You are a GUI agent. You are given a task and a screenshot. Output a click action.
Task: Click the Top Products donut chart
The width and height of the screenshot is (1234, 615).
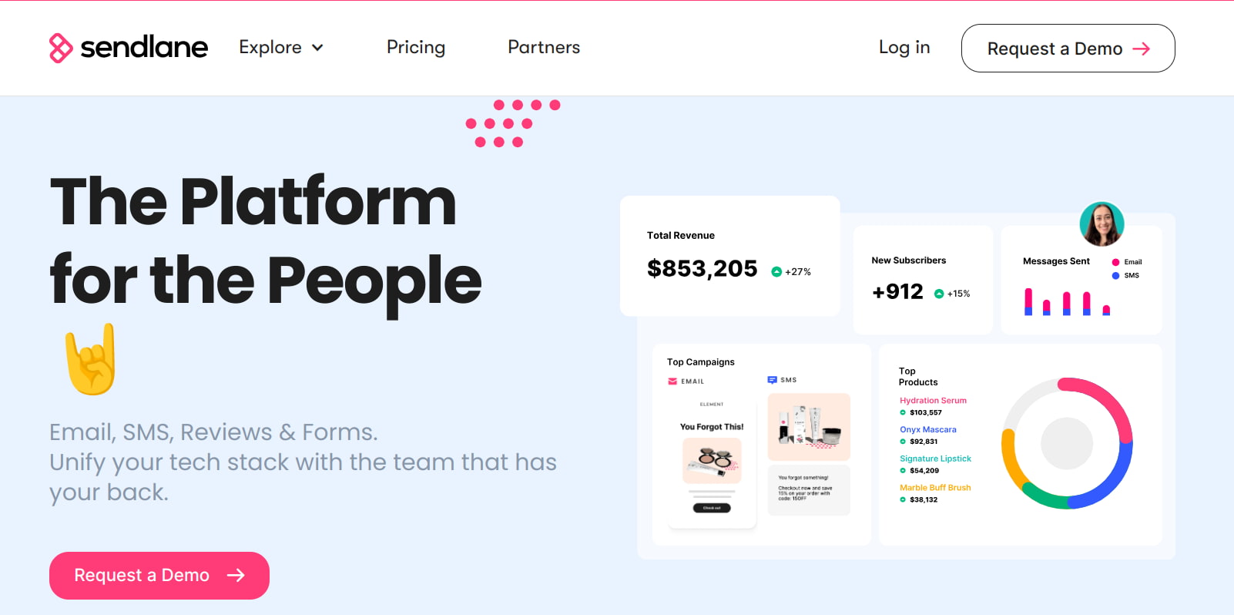click(1067, 443)
